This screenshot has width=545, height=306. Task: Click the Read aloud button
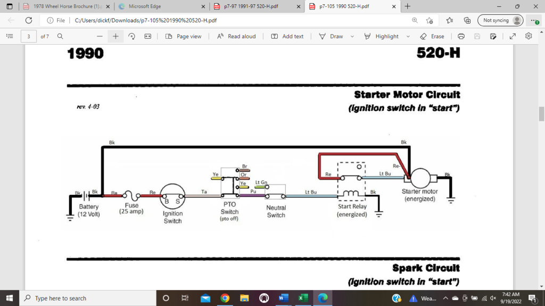pyautogui.click(x=236, y=36)
